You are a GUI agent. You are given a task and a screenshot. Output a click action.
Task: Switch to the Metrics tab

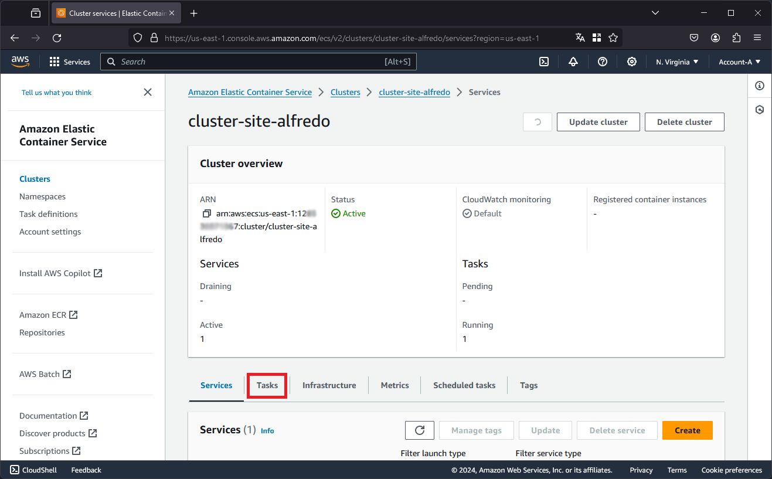(x=395, y=385)
